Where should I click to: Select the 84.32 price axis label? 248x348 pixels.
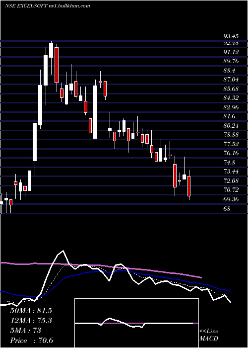(231, 98)
